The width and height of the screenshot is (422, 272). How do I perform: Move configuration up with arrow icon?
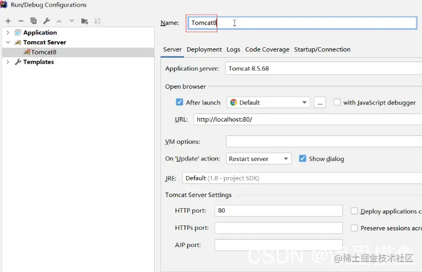tap(59, 21)
